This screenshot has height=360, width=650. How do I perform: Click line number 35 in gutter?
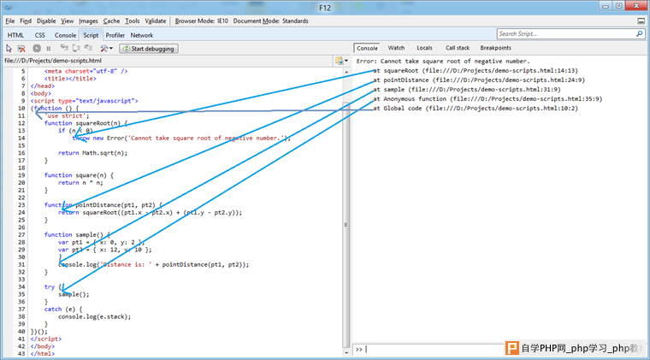point(21,294)
